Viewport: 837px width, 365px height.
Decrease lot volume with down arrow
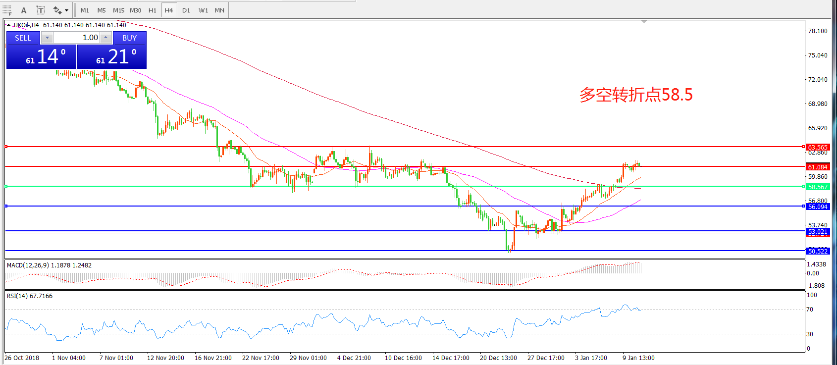[47, 38]
